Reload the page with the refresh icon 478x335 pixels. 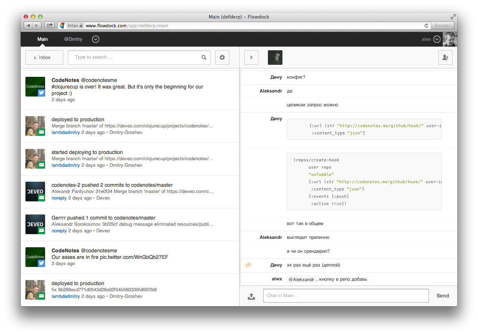pos(426,25)
